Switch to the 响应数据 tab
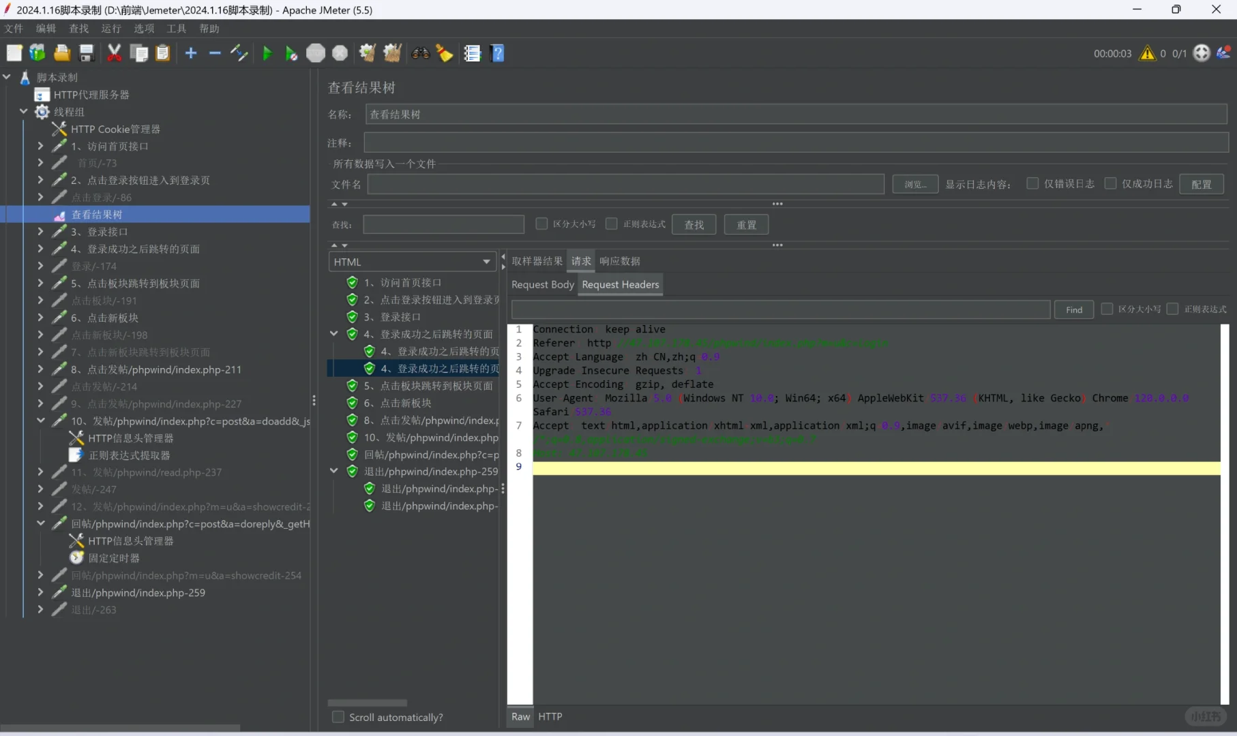 point(620,261)
